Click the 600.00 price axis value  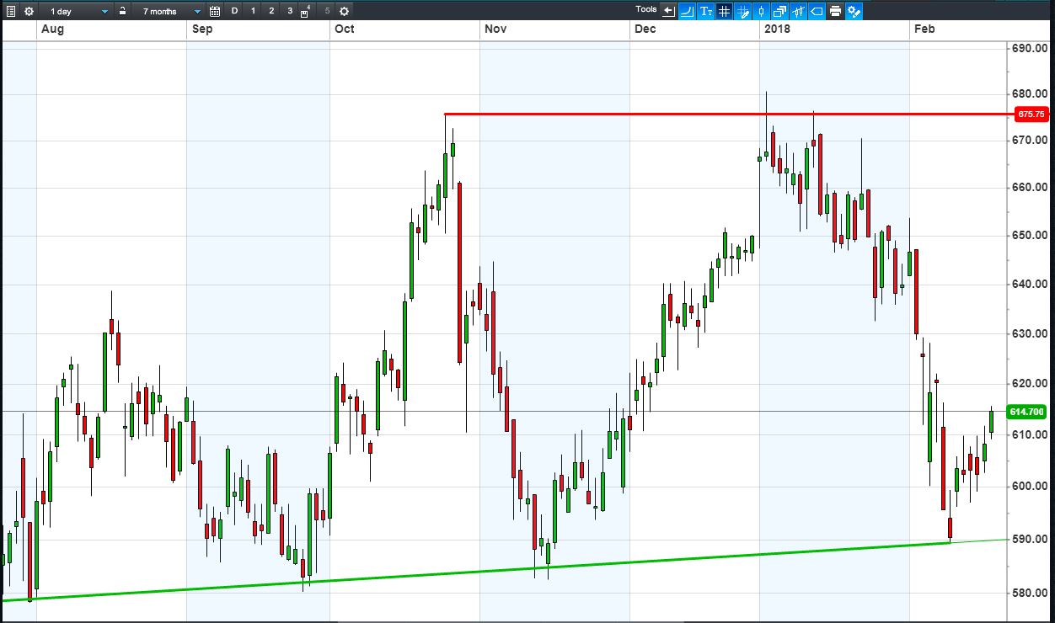click(1030, 486)
